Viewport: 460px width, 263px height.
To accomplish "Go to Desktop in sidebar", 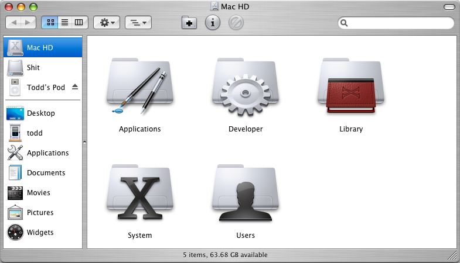I will point(43,113).
